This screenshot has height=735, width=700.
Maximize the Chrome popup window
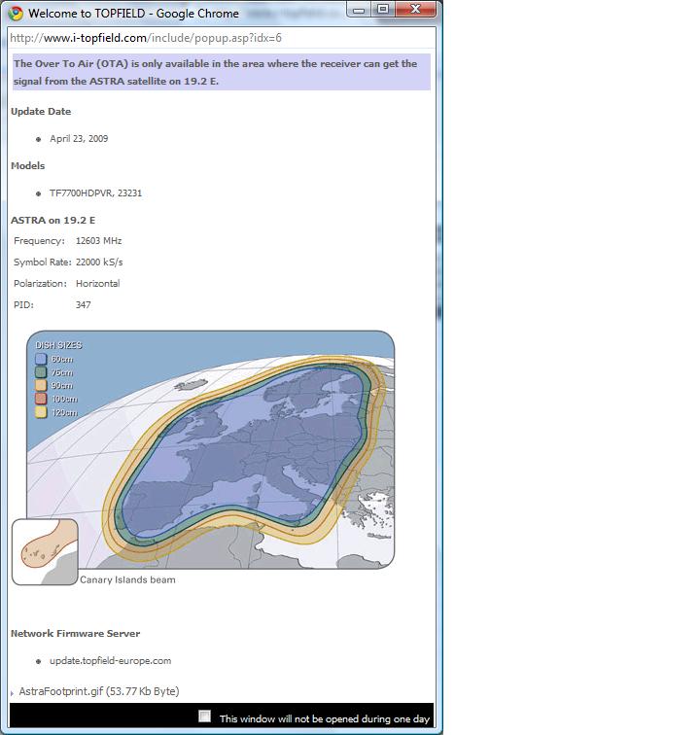[x=383, y=10]
